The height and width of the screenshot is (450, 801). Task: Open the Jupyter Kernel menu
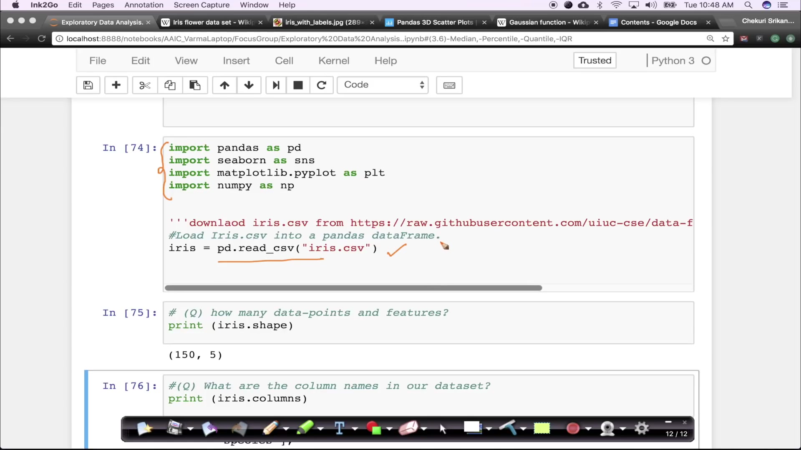(334, 61)
